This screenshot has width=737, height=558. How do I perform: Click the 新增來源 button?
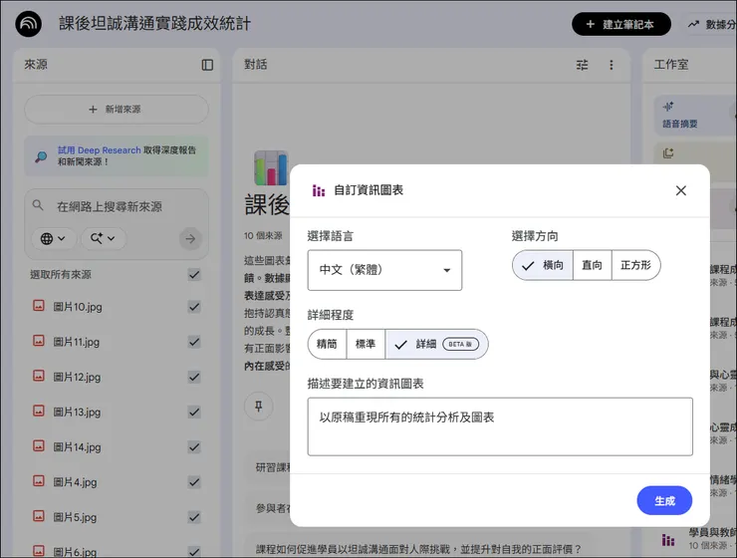(x=117, y=110)
